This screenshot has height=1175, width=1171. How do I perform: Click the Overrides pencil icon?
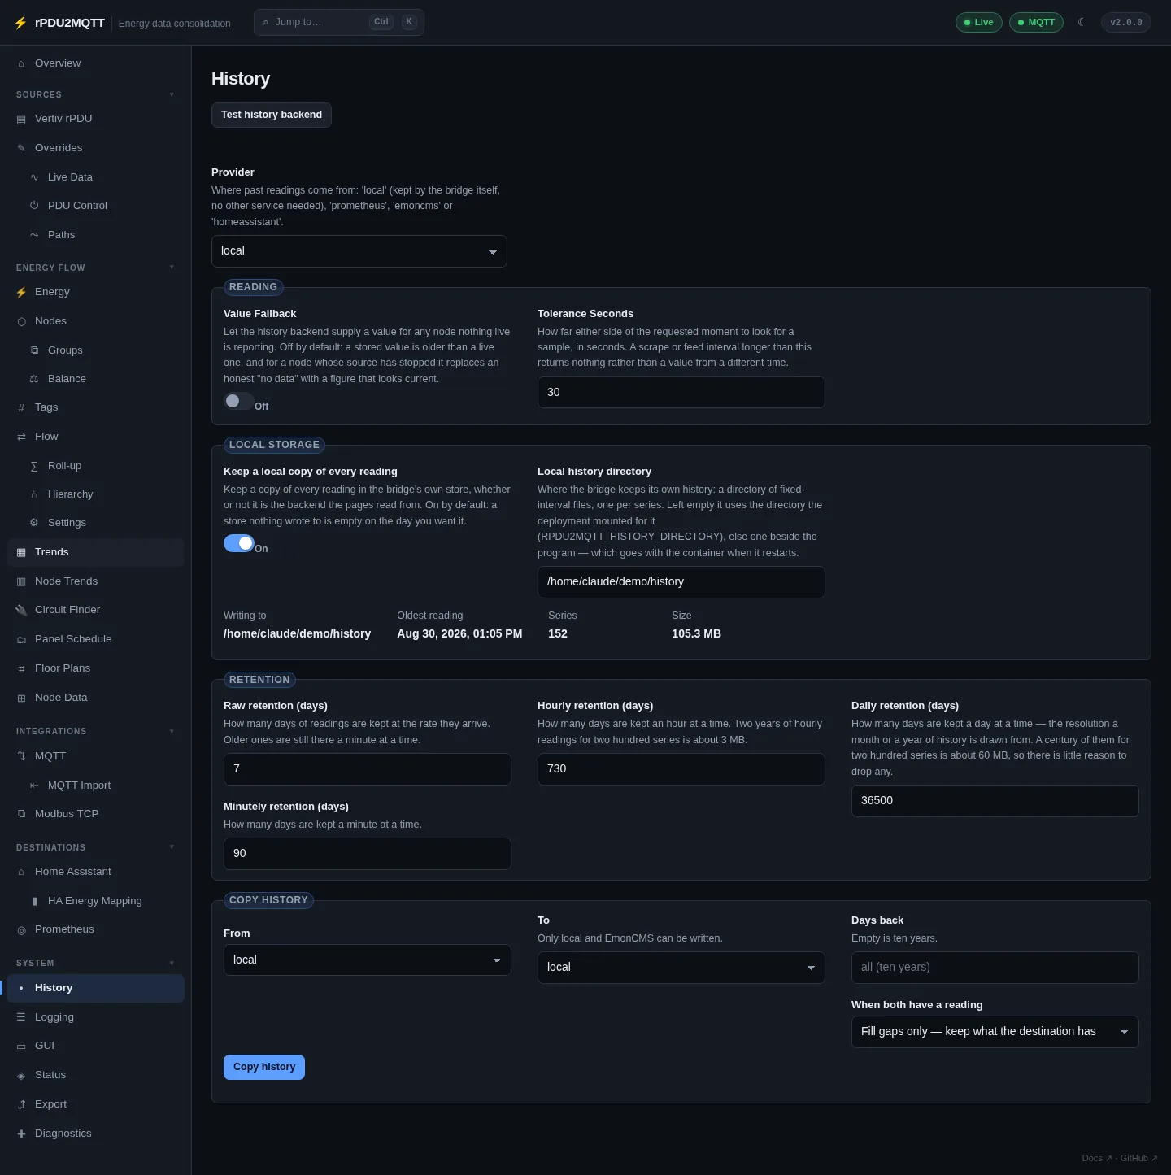click(x=21, y=148)
